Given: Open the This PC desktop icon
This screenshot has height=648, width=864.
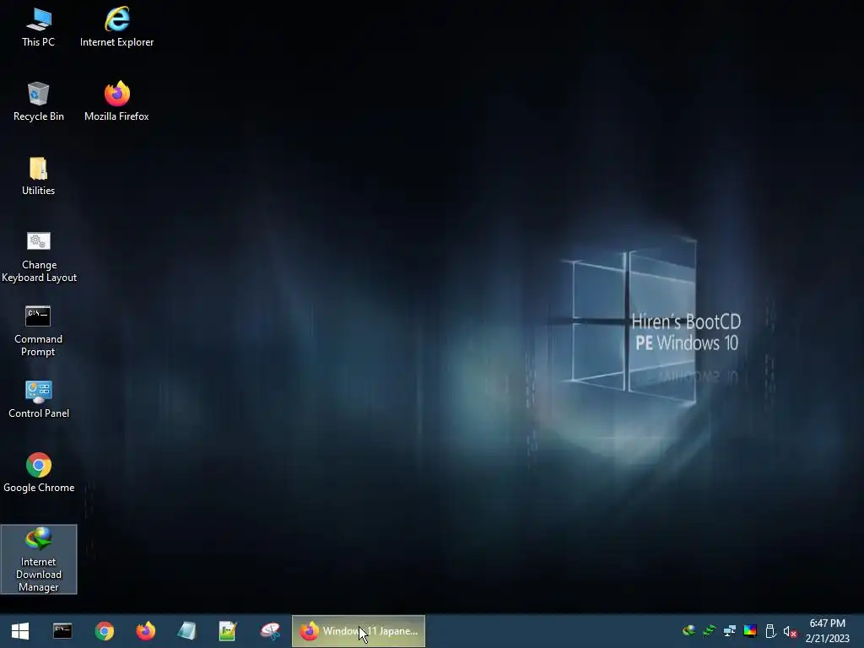Looking at the screenshot, I should (x=39, y=27).
